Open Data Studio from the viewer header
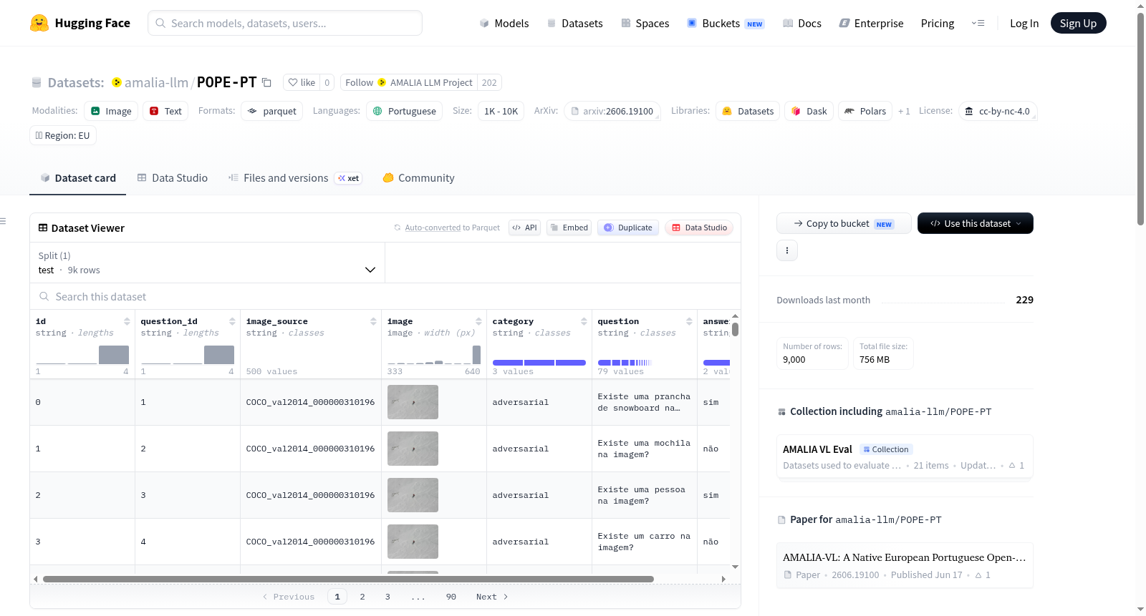1146x616 pixels. click(x=699, y=228)
